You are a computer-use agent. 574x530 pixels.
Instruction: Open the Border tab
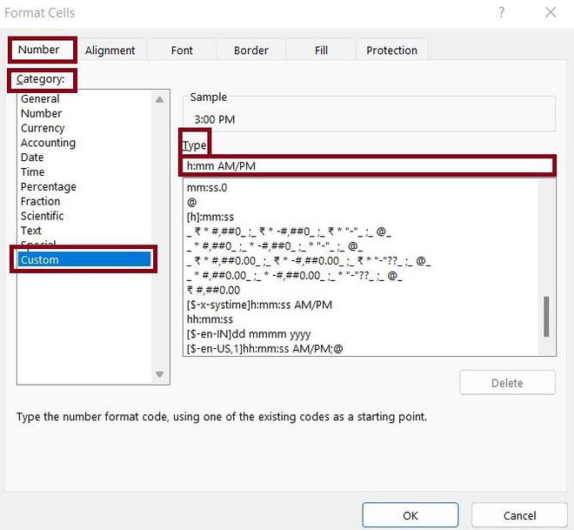click(251, 50)
